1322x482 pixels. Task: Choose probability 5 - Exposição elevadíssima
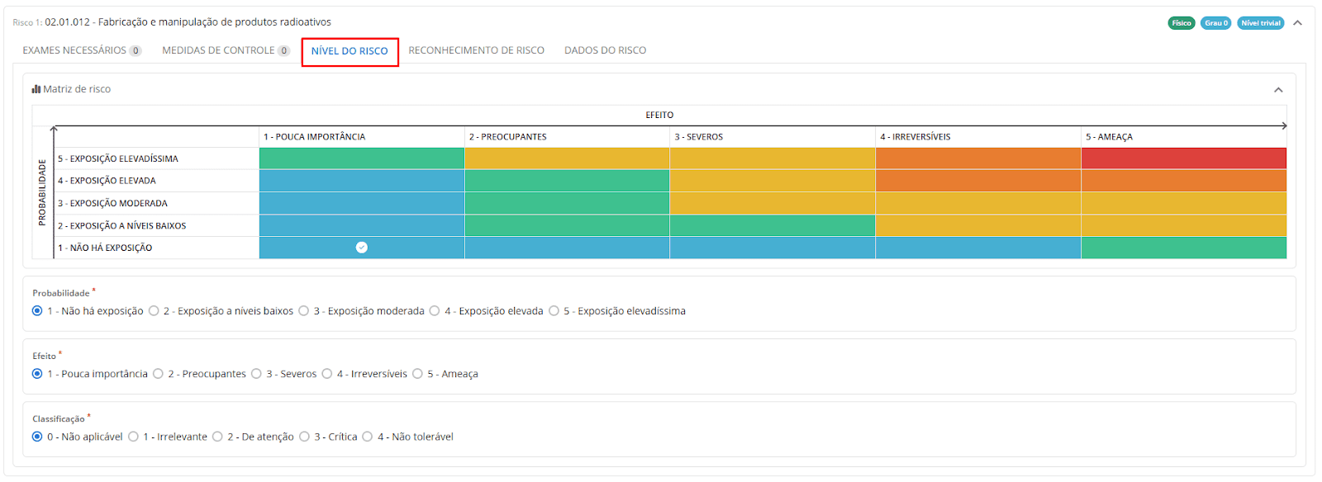[x=554, y=311]
